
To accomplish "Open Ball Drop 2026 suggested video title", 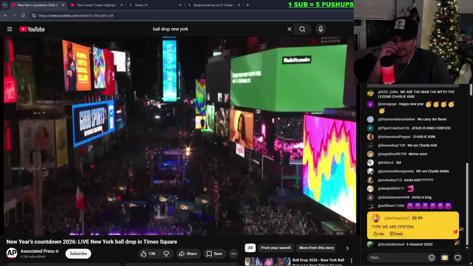I will [318, 262].
